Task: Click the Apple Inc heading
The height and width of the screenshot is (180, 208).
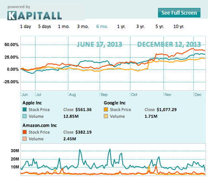Action: 32,103
